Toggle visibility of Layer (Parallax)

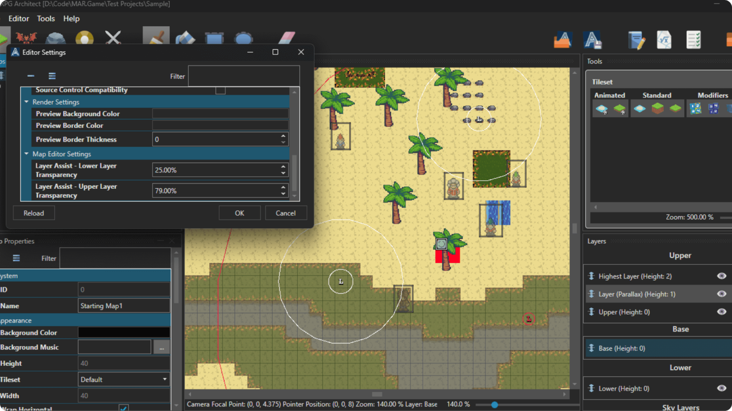720,294
